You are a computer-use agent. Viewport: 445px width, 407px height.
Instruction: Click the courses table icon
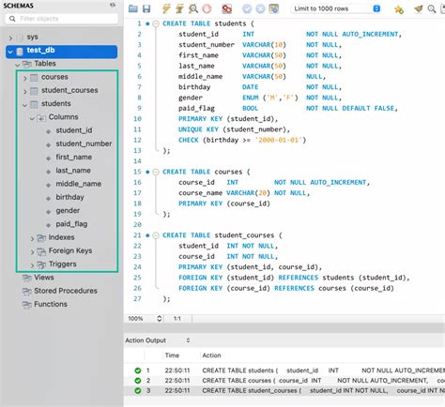coord(34,78)
